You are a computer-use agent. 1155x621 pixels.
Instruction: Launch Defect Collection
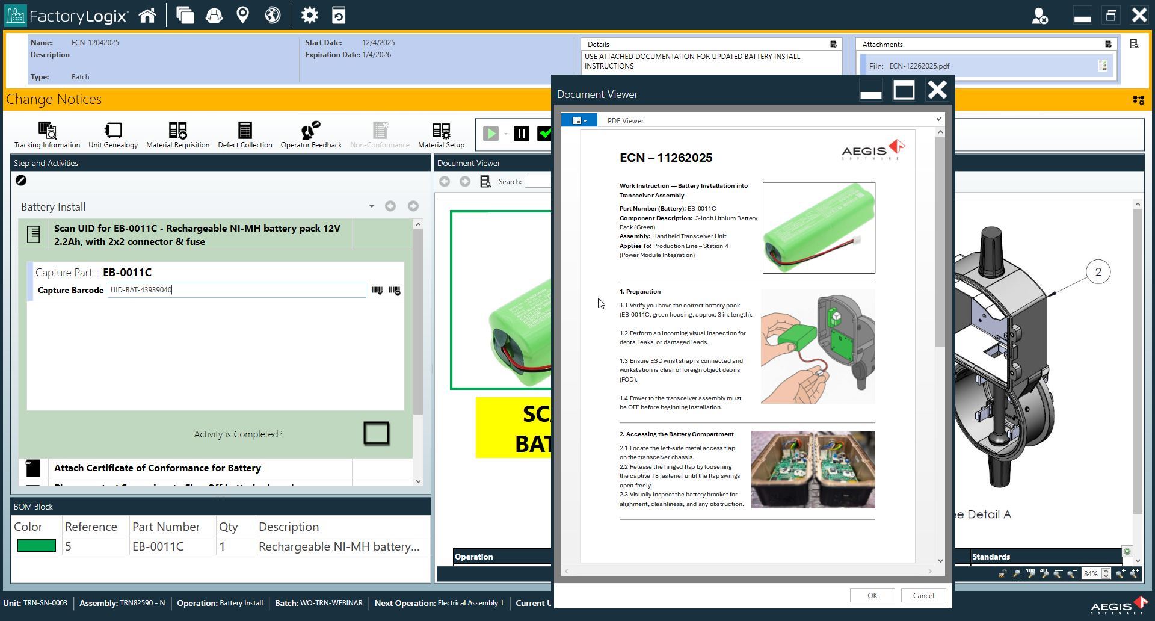(245, 134)
